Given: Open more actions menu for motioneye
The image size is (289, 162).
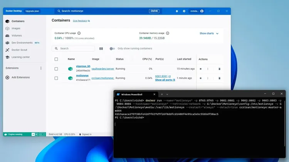Looking at the screenshot, I should tap(208, 78).
